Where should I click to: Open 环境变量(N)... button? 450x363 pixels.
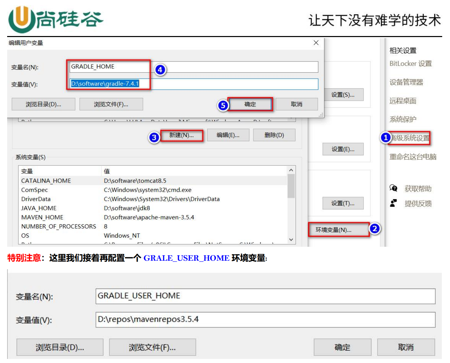point(338,229)
